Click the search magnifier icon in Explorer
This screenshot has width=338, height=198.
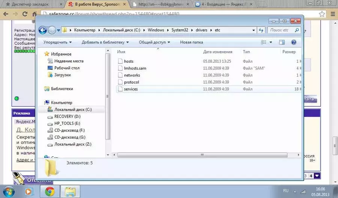pyautogui.click(x=297, y=30)
